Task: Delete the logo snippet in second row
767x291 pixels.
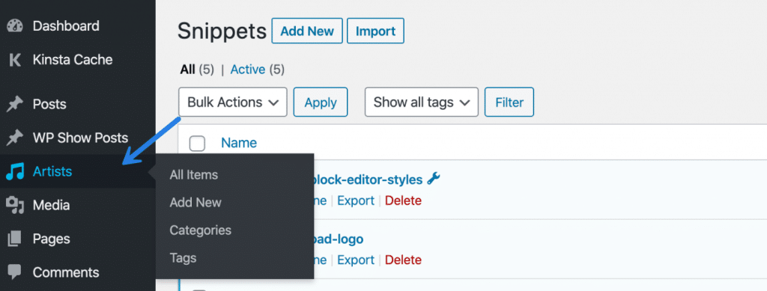Action: pyautogui.click(x=403, y=260)
